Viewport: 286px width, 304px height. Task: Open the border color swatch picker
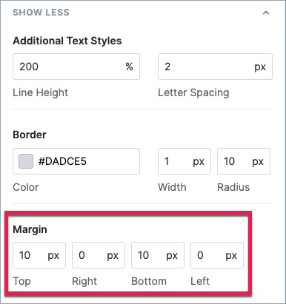click(x=26, y=161)
